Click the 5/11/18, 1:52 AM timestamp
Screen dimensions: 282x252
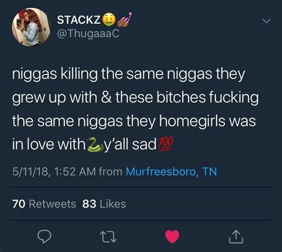[54, 172]
